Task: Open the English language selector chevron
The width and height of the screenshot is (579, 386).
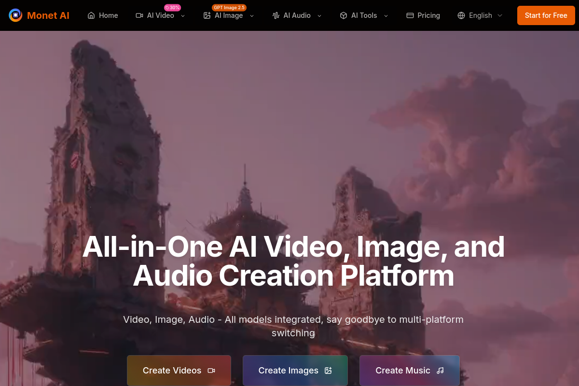Action: click(500, 15)
